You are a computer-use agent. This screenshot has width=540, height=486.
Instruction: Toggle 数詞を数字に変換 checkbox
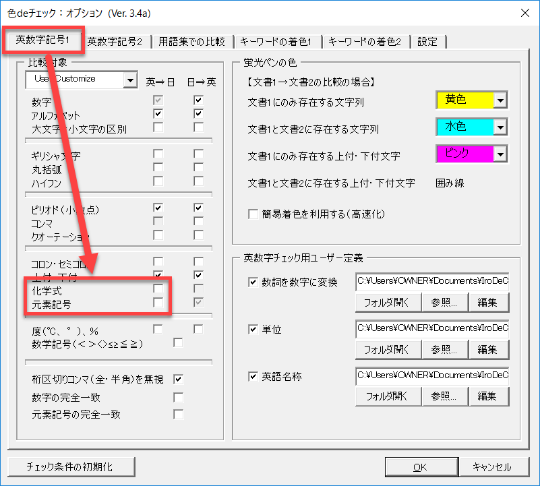click(x=253, y=282)
